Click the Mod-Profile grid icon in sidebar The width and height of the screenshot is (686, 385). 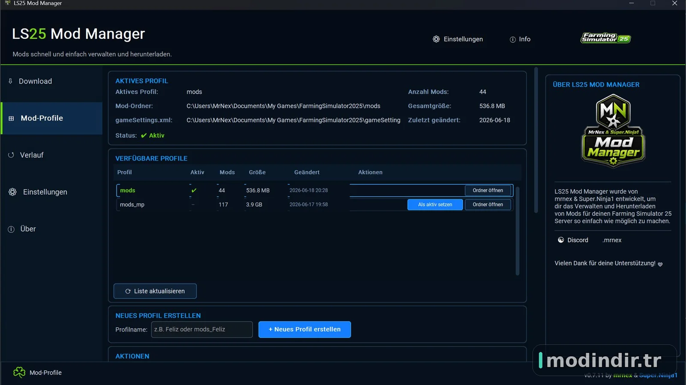click(11, 118)
